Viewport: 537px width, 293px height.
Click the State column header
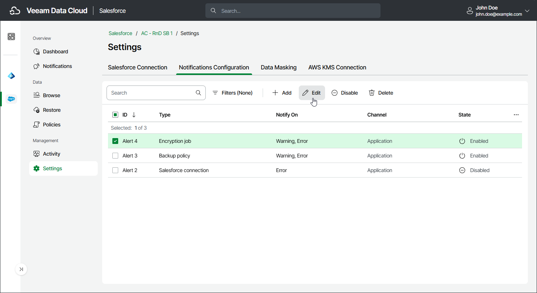[464, 115]
